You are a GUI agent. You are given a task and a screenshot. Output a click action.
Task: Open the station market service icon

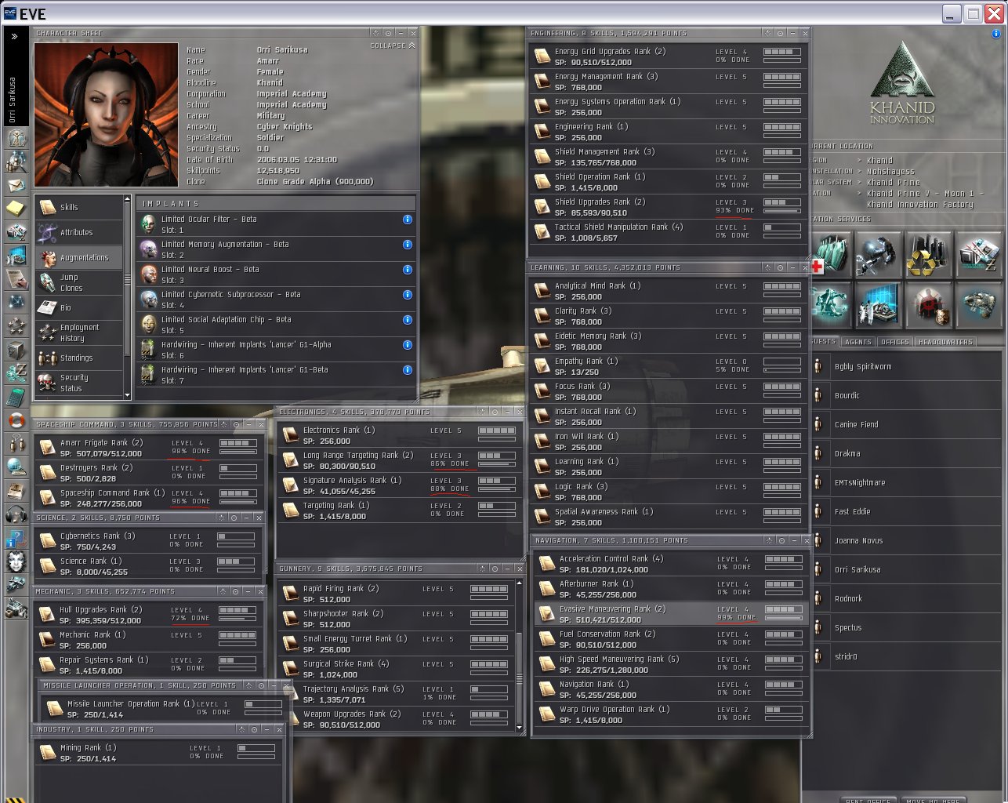(979, 254)
